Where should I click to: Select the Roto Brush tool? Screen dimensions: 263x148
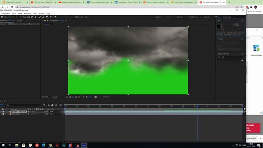[x=51, y=17]
